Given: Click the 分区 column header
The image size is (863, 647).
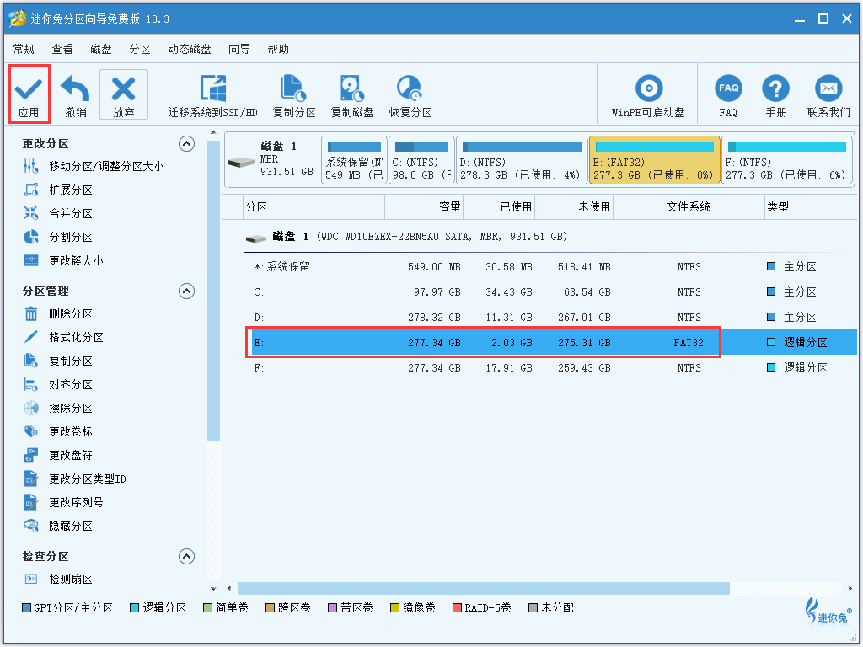Looking at the screenshot, I should pos(314,207).
